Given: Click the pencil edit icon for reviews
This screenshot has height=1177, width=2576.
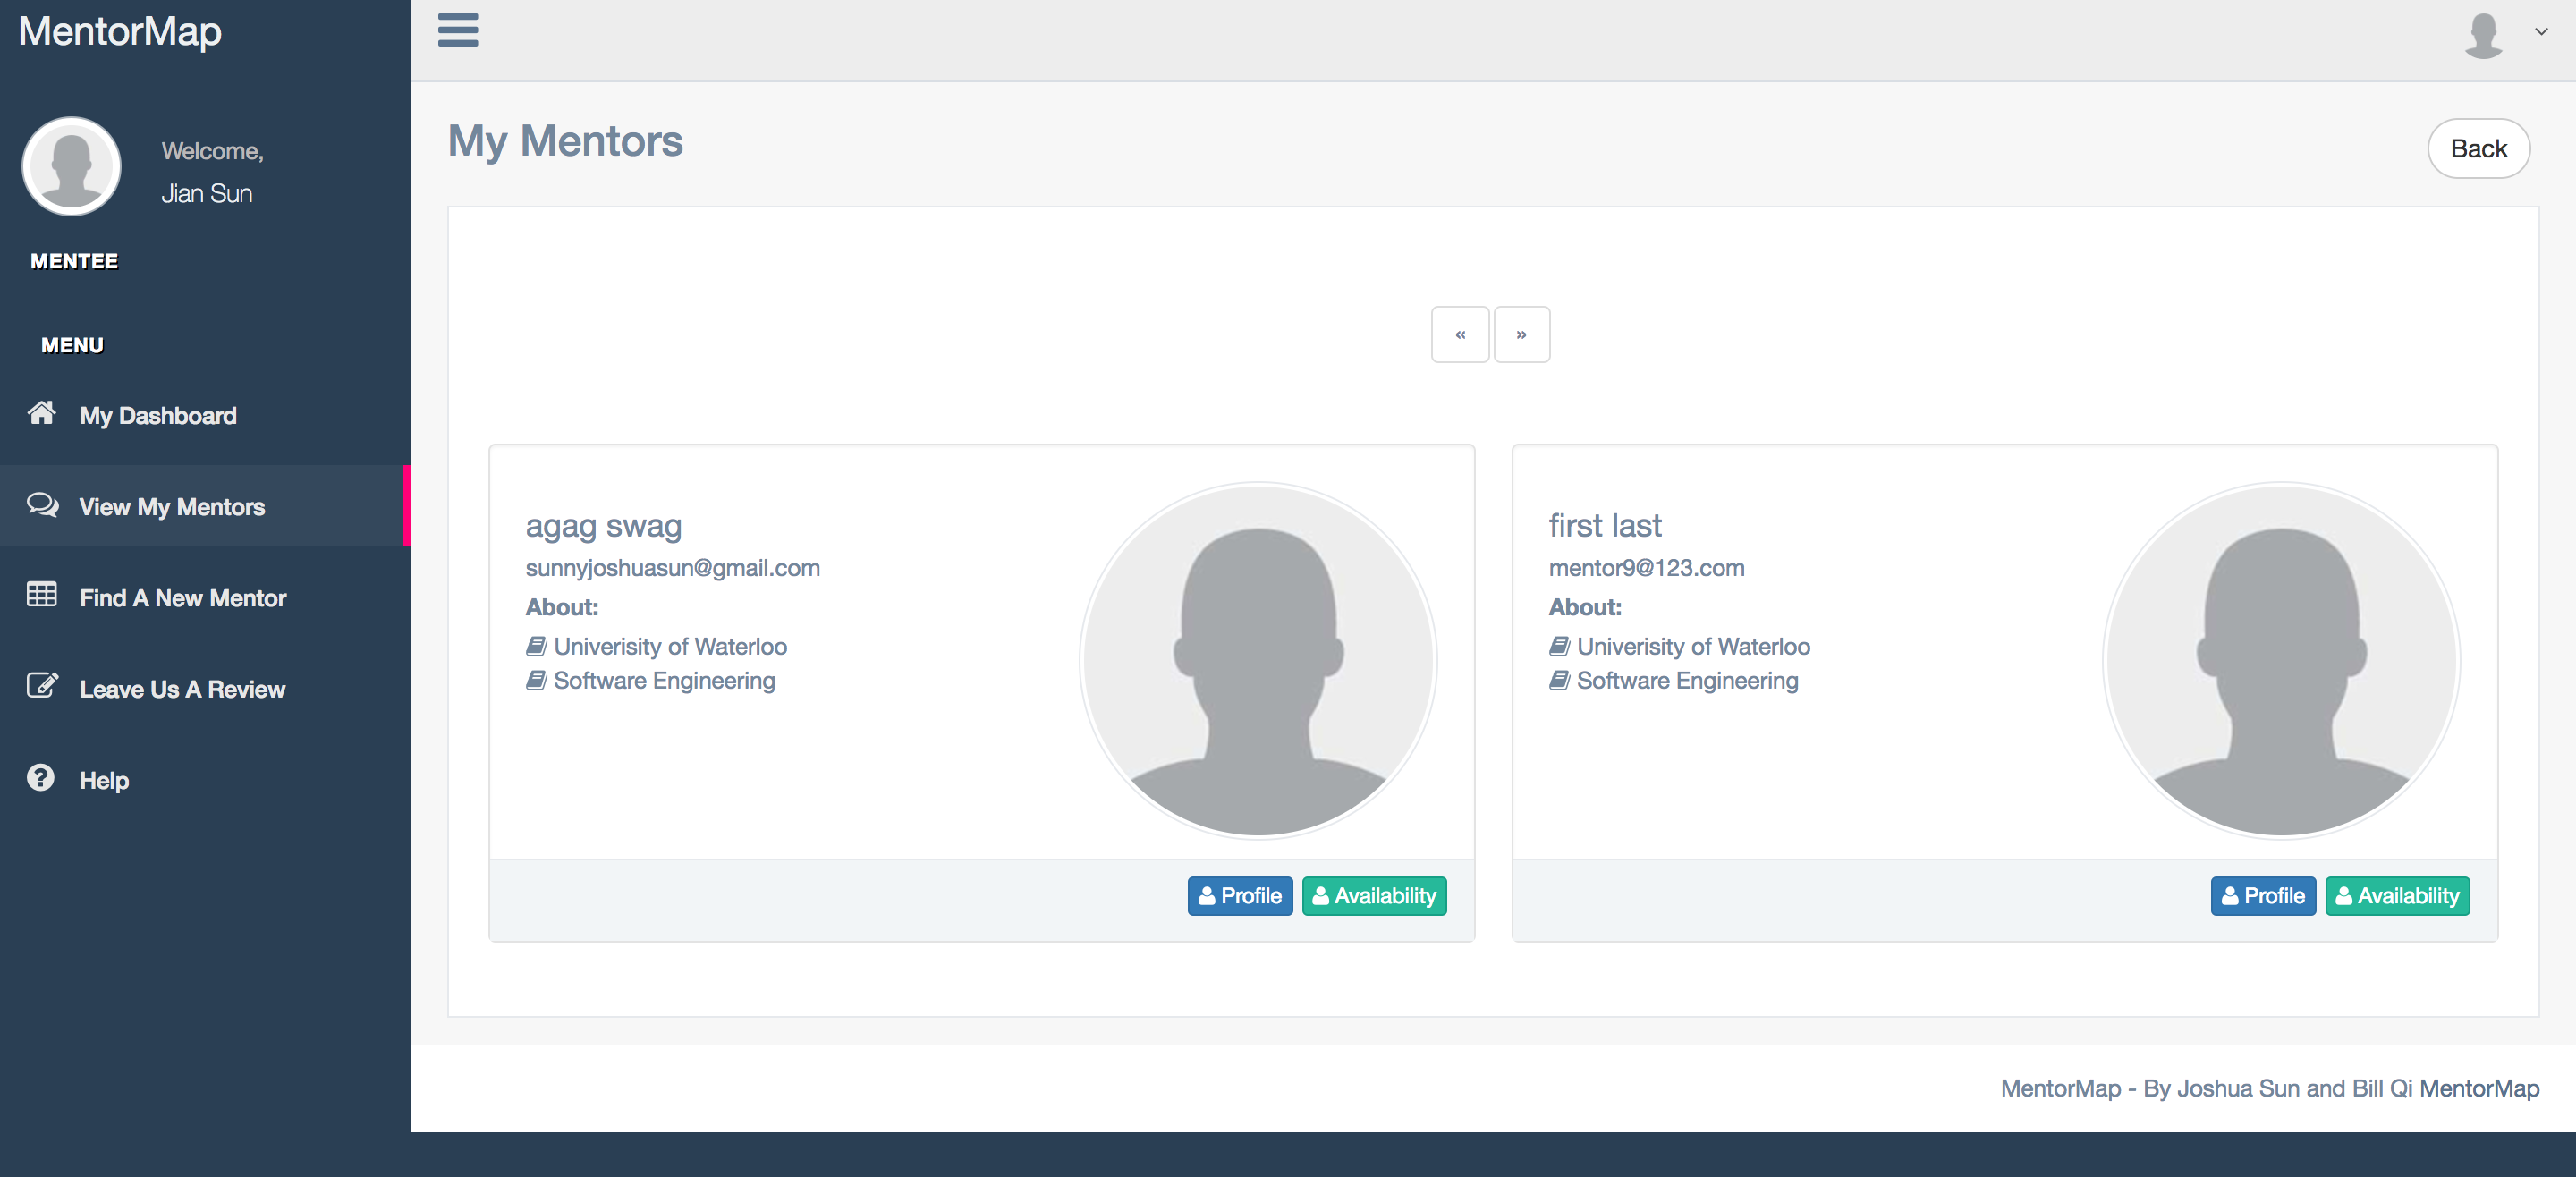Looking at the screenshot, I should click(x=42, y=686).
